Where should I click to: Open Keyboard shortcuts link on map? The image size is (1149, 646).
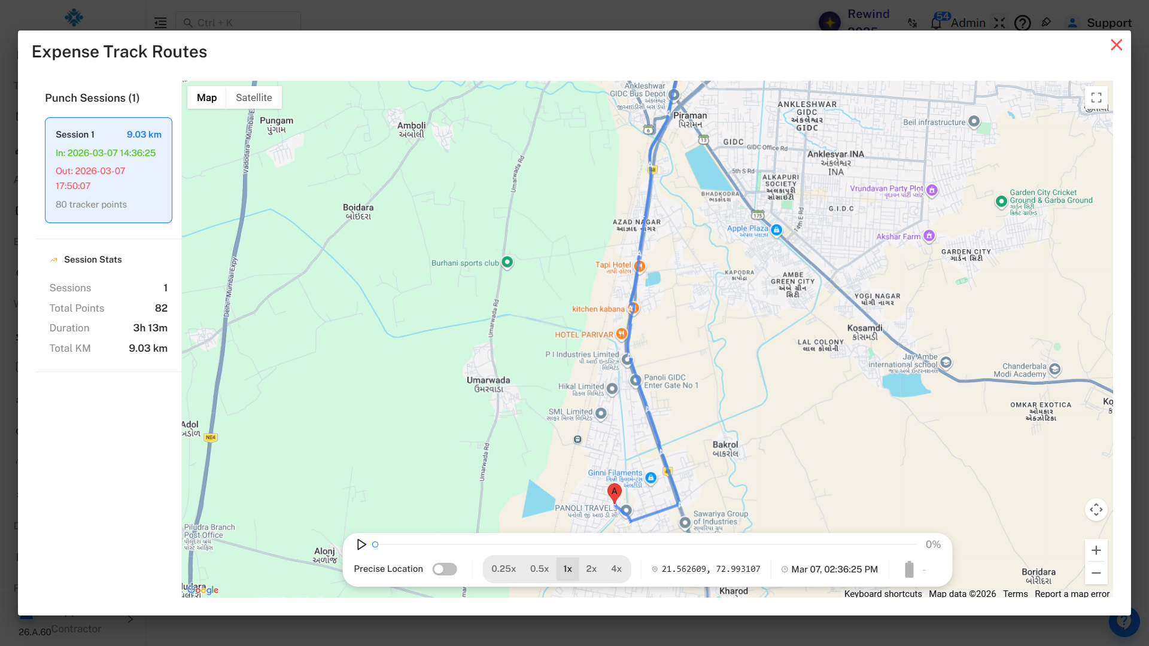(x=883, y=594)
